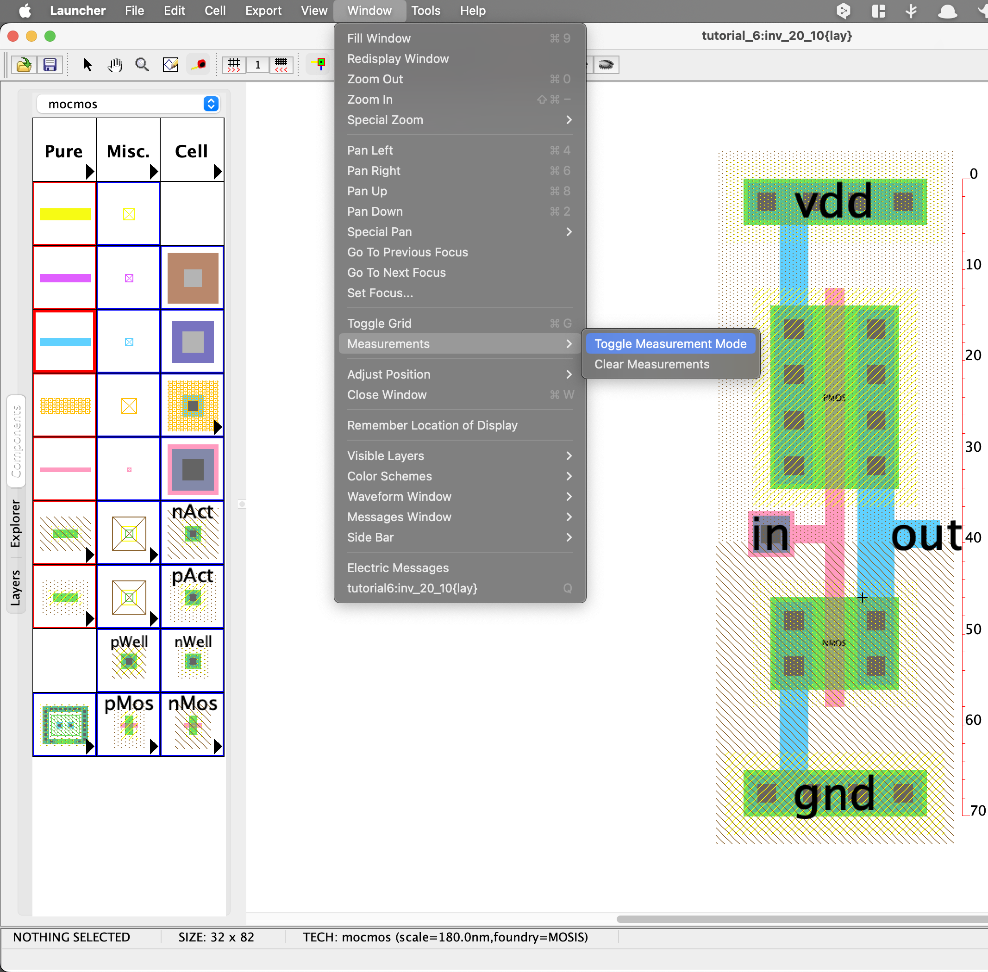Click the coarser grid alignment icon
The width and height of the screenshot is (988, 972).
point(234,65)
